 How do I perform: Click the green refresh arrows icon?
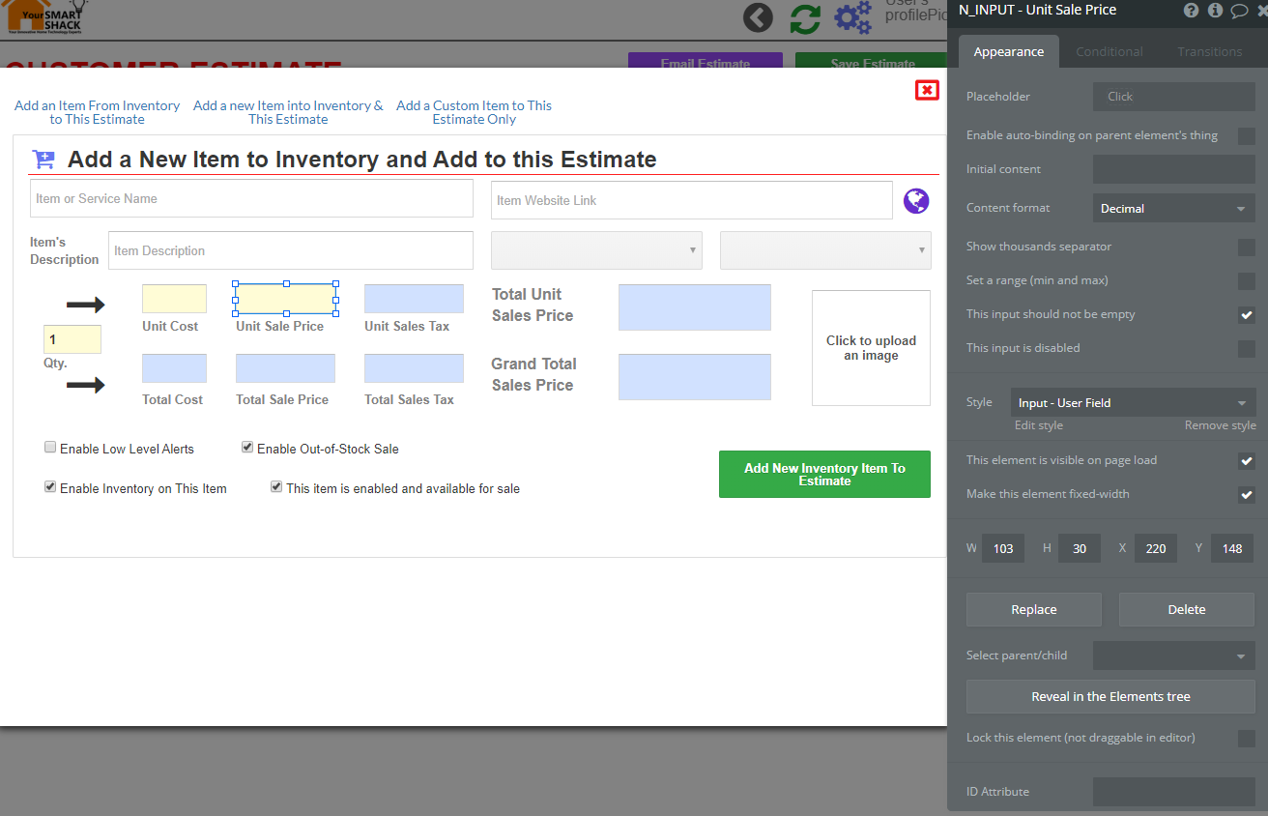coord(805,18)
